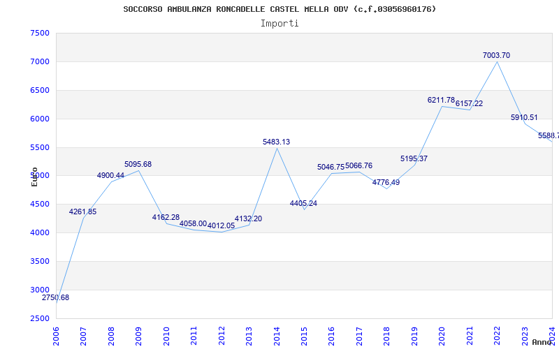This screenshot has width=559, height=349.
Task: Click the 2009 year axis label
Action: click(x=138, y=336)
